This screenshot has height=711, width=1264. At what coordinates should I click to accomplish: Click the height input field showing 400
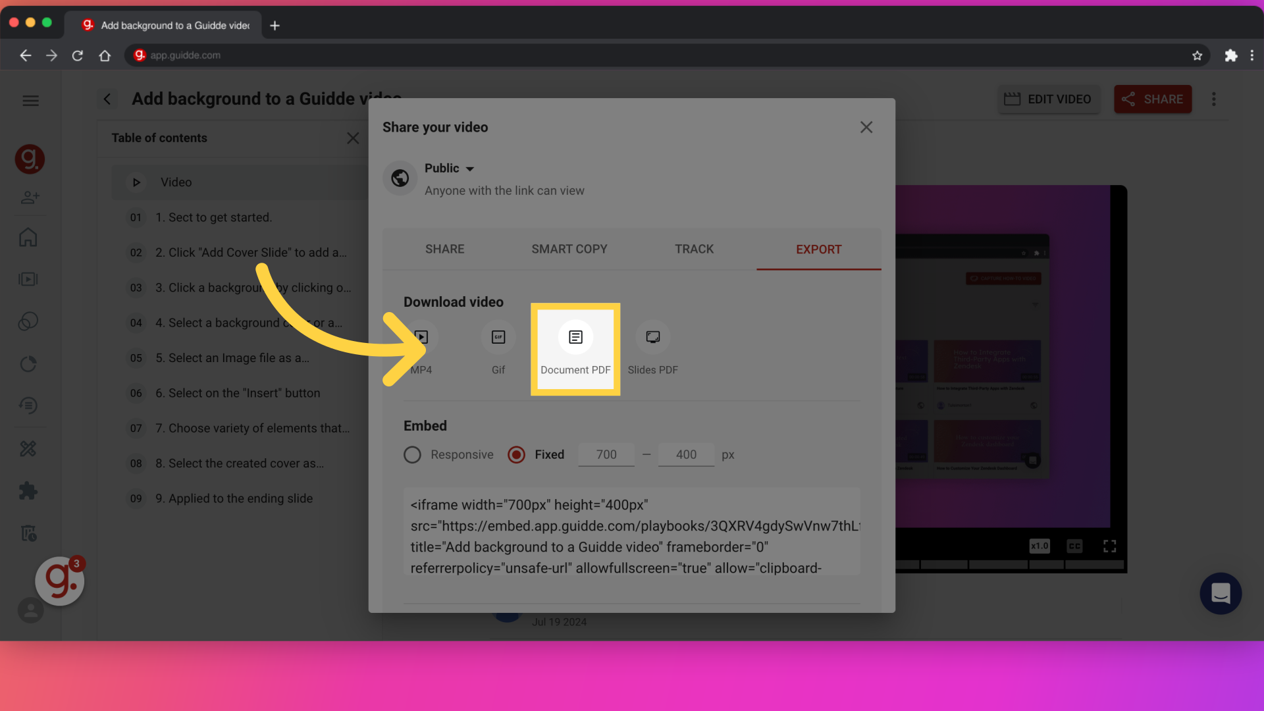coord(686,454)
